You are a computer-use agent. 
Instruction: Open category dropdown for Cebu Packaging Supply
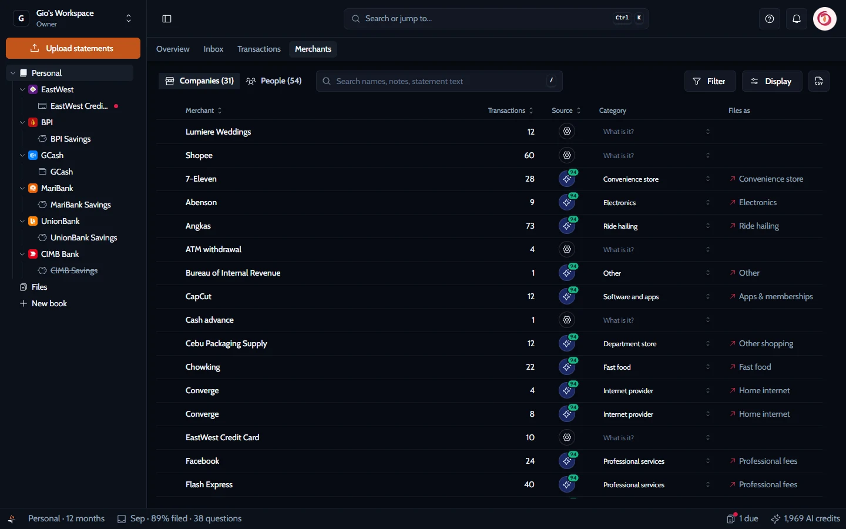point(656,343)
